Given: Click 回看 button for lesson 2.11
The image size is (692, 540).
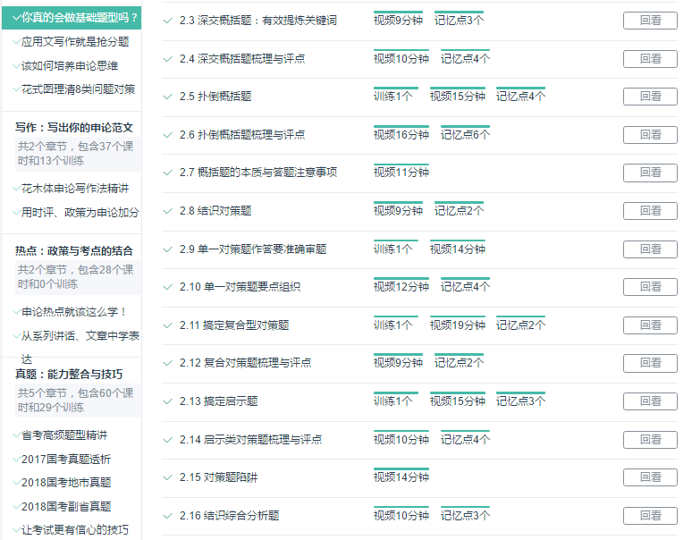Looking at the screenshot, I should [650, 325].
